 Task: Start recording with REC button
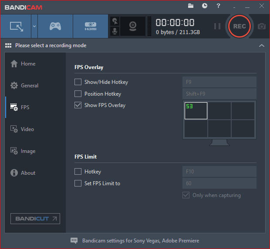coord(240,26)
